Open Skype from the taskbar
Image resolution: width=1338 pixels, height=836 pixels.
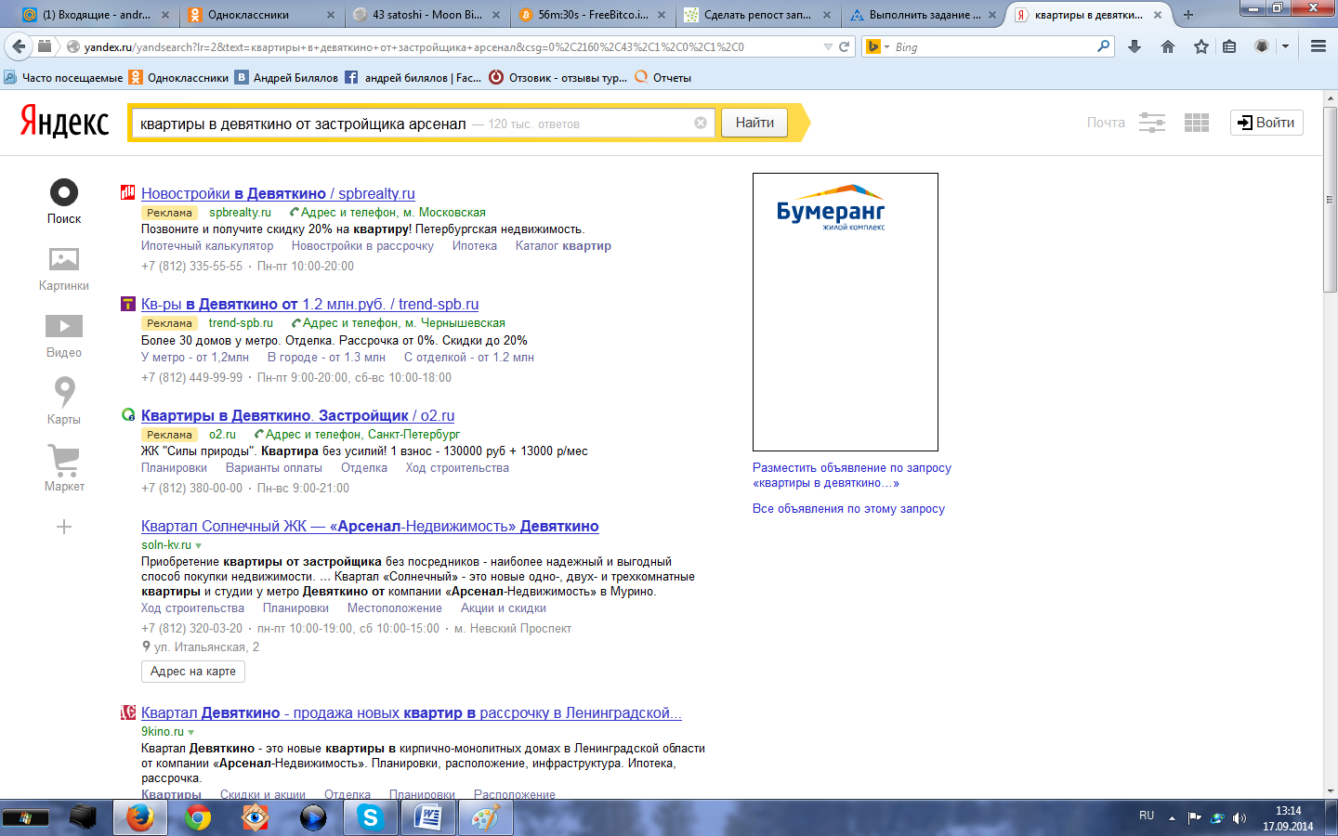[x=370, y=817]
